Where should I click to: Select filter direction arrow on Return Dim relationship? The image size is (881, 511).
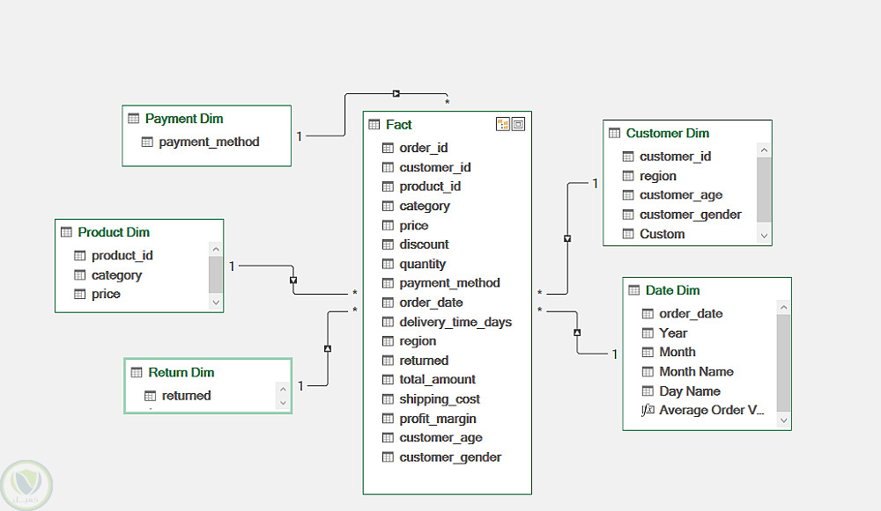[328, 348]
